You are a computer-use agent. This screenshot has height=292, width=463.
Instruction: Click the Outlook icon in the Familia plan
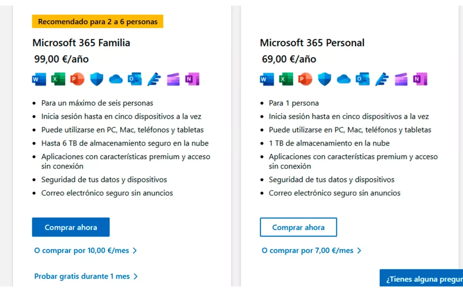point(135,79)
